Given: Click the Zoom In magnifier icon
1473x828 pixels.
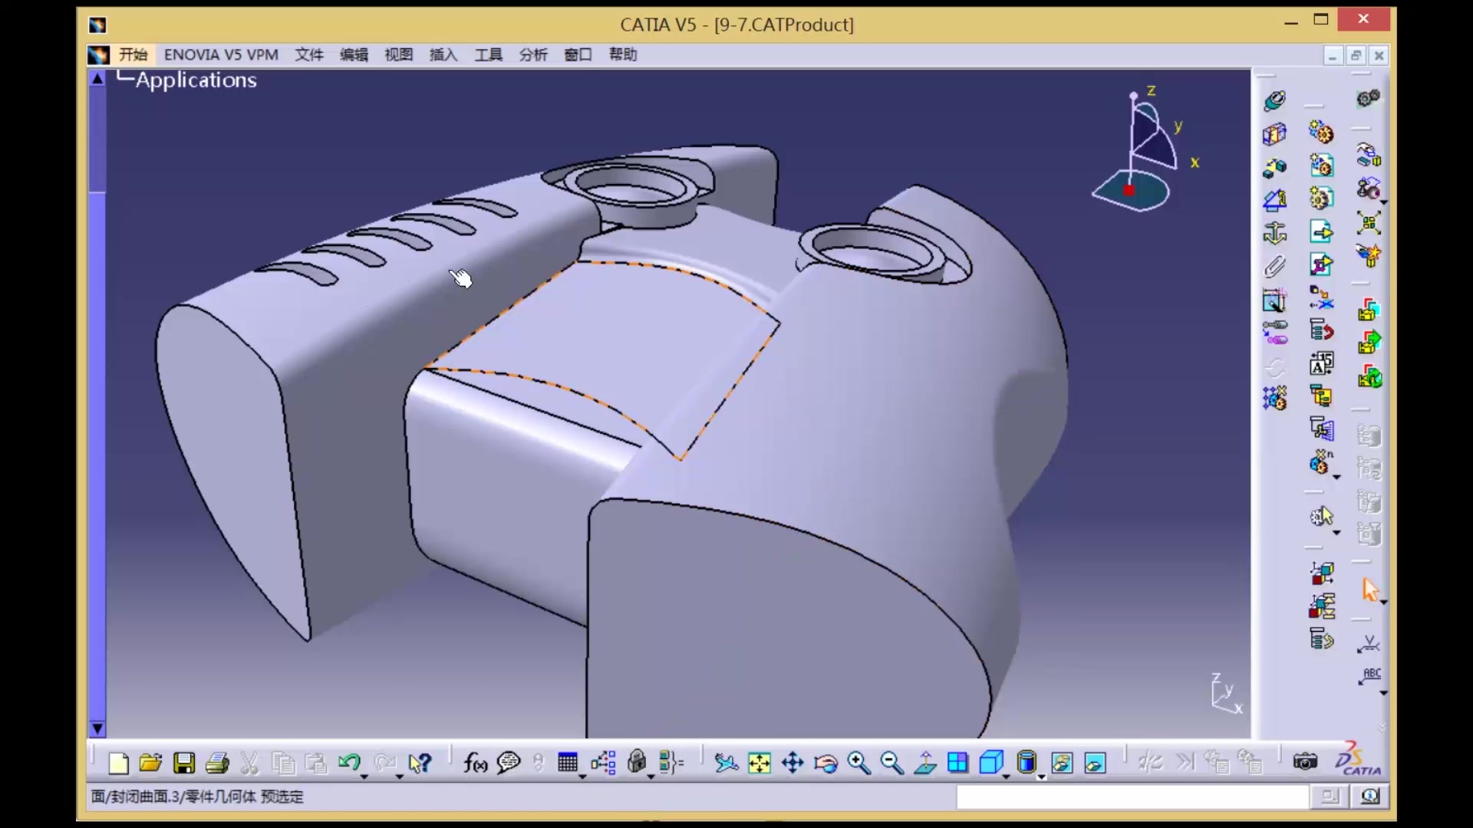Looking at the screenshot, I should 858,763.
